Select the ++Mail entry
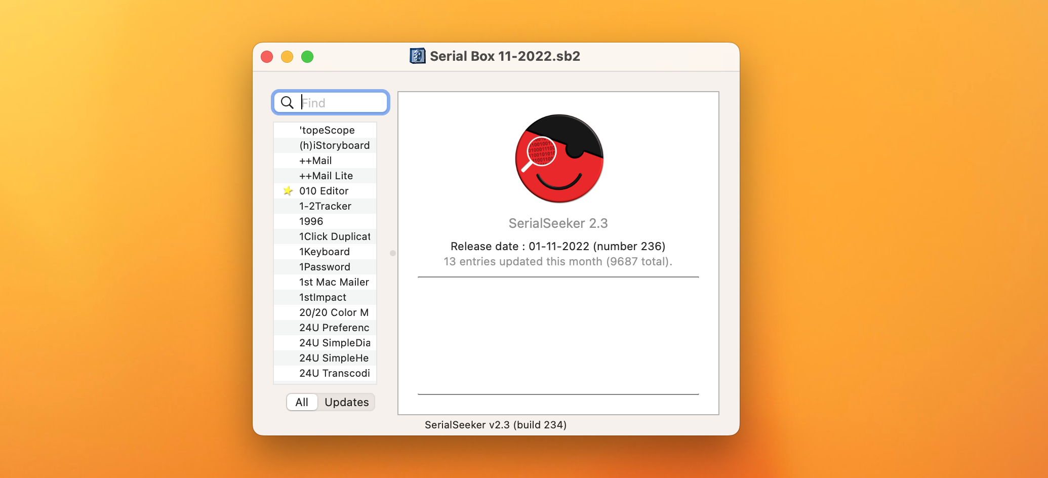Screen dimensions: 1048x478 point(325,161)
